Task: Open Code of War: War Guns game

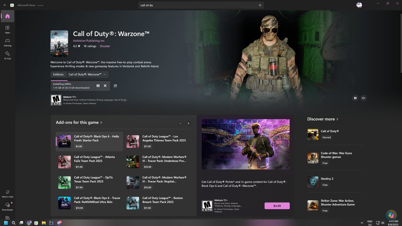Action: pyautogui.click(x=335, y=158)
